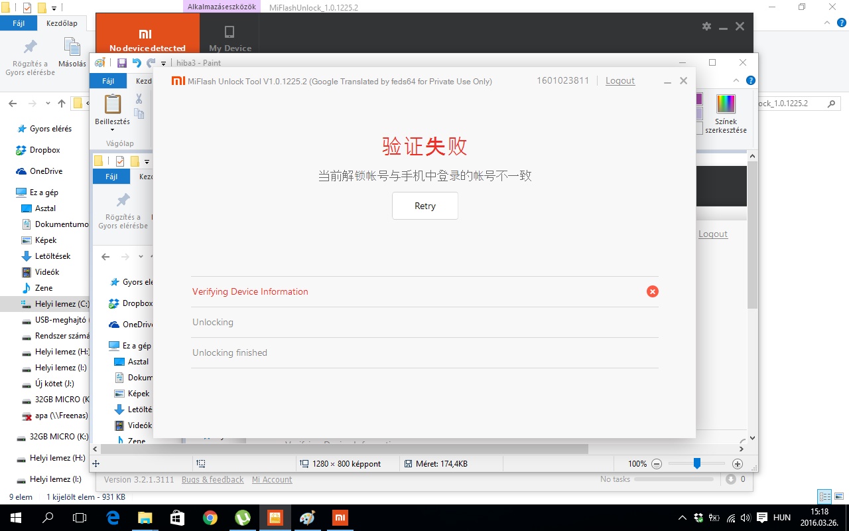Click the search magnifier in File Explorer
The image size is (849, 531).
point(831,104)
